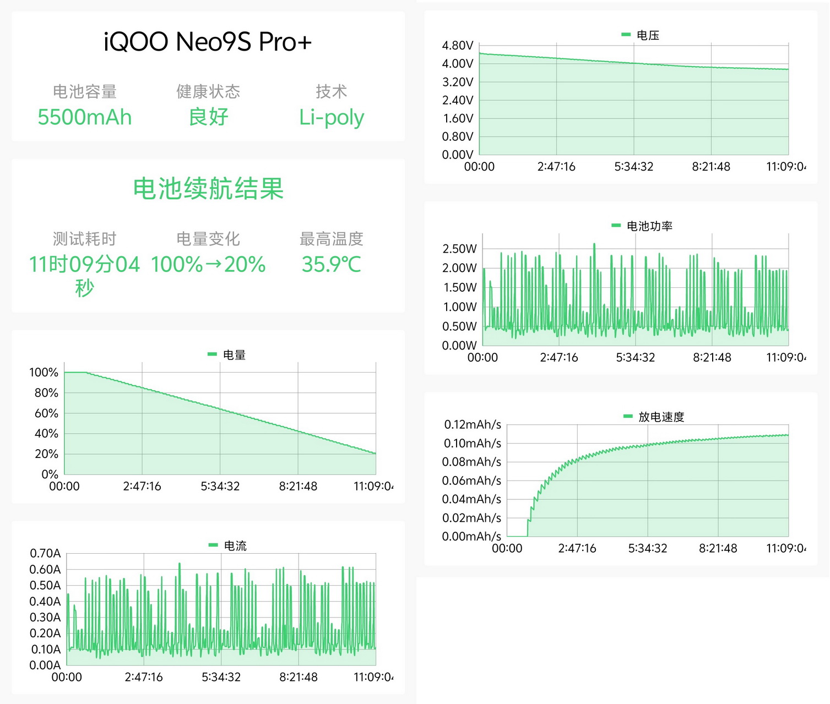Click the 技术 label
Screen dimensions: 830x704
click(332, 91)
